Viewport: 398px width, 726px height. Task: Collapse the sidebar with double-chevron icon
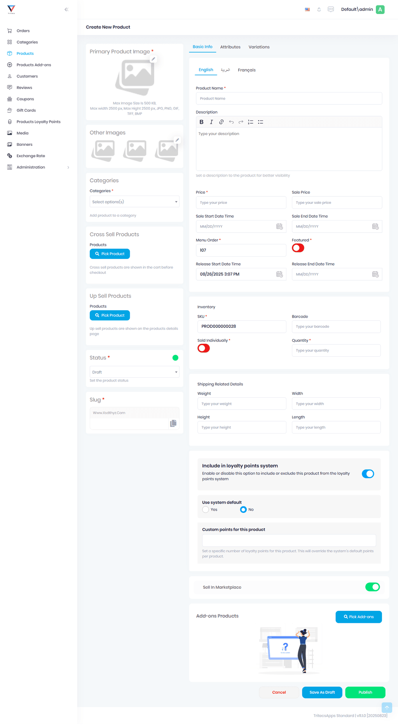click(66, 10)
